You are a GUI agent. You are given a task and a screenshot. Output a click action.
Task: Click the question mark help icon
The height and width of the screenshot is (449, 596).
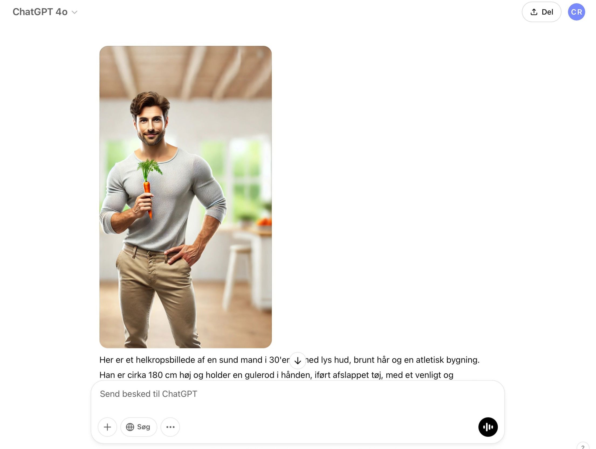coord(583,446)
